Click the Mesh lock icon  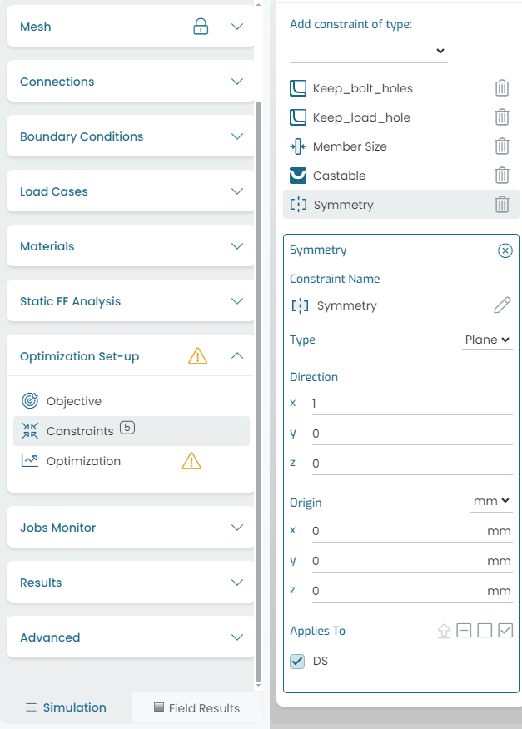[x=201, y=27]
